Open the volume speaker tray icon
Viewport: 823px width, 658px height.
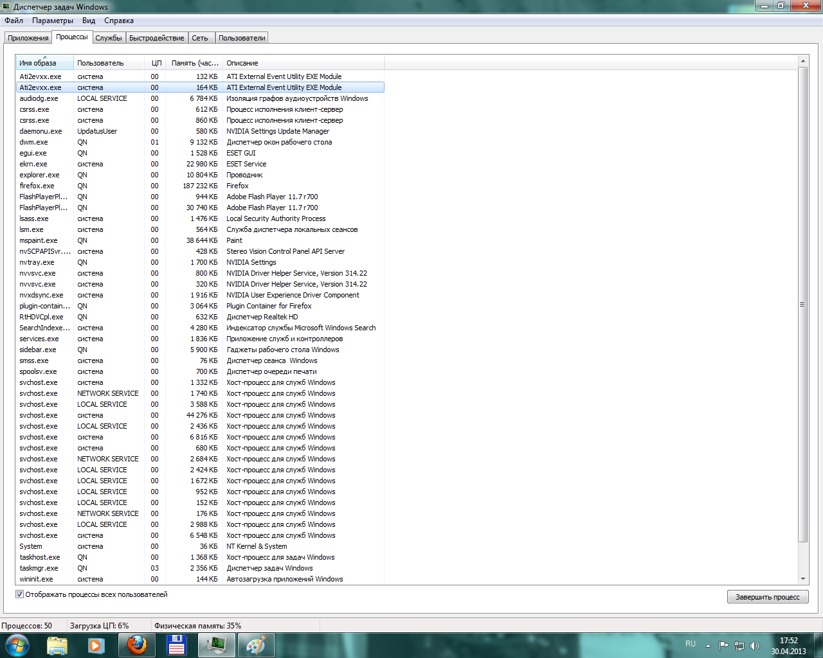tap(755, 645)
